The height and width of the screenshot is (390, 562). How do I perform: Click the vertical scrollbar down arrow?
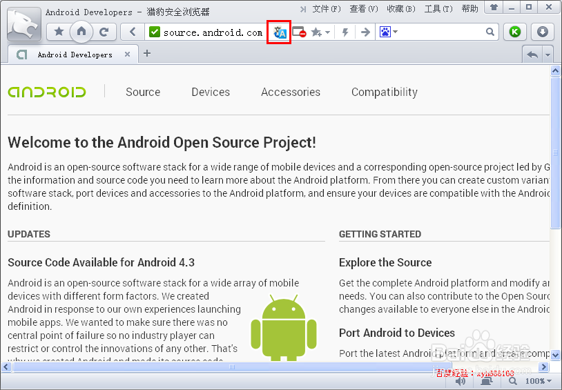pos(555,355)
